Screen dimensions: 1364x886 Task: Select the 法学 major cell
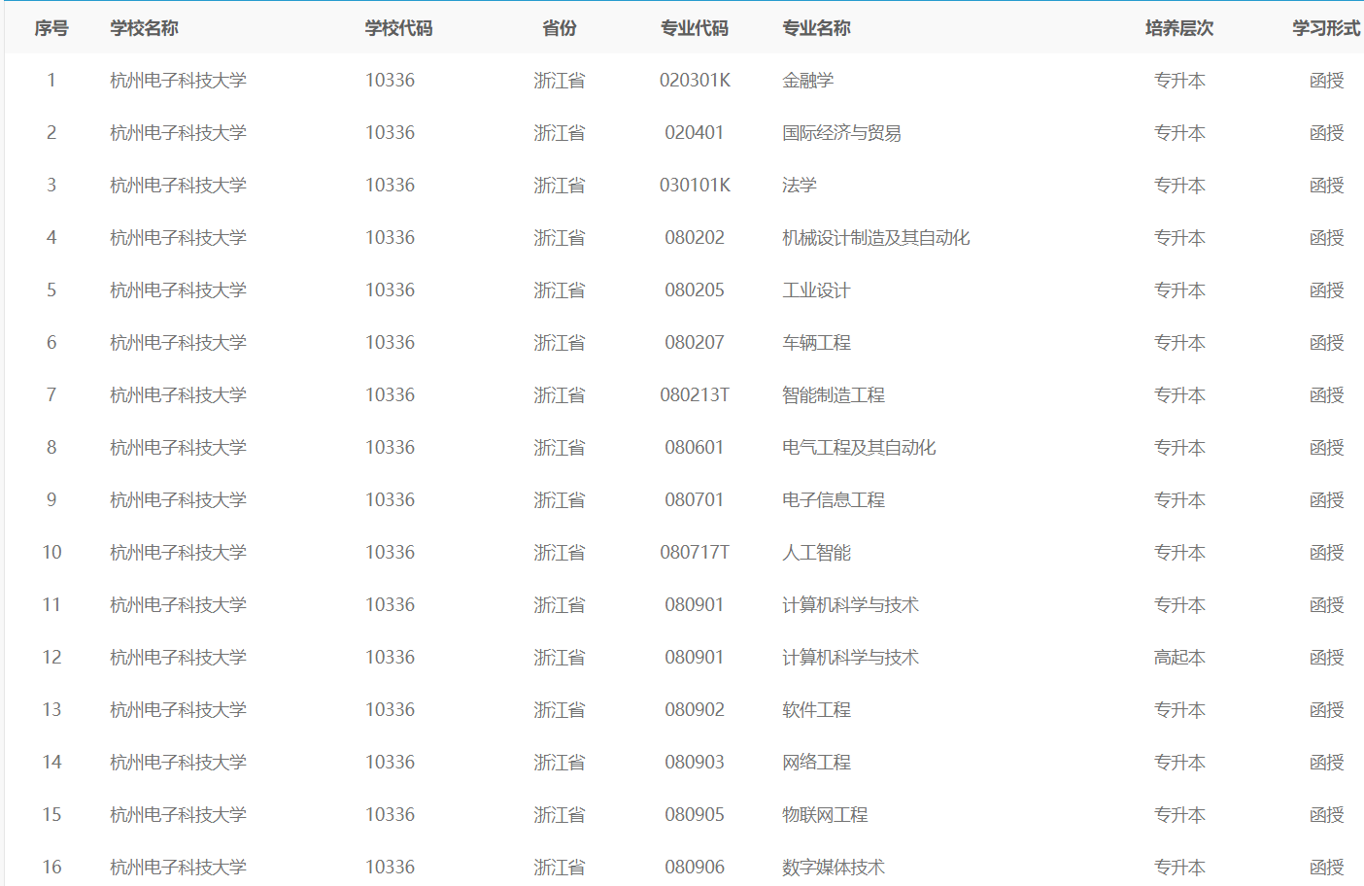pyautogui.click(x=800, y=186)
